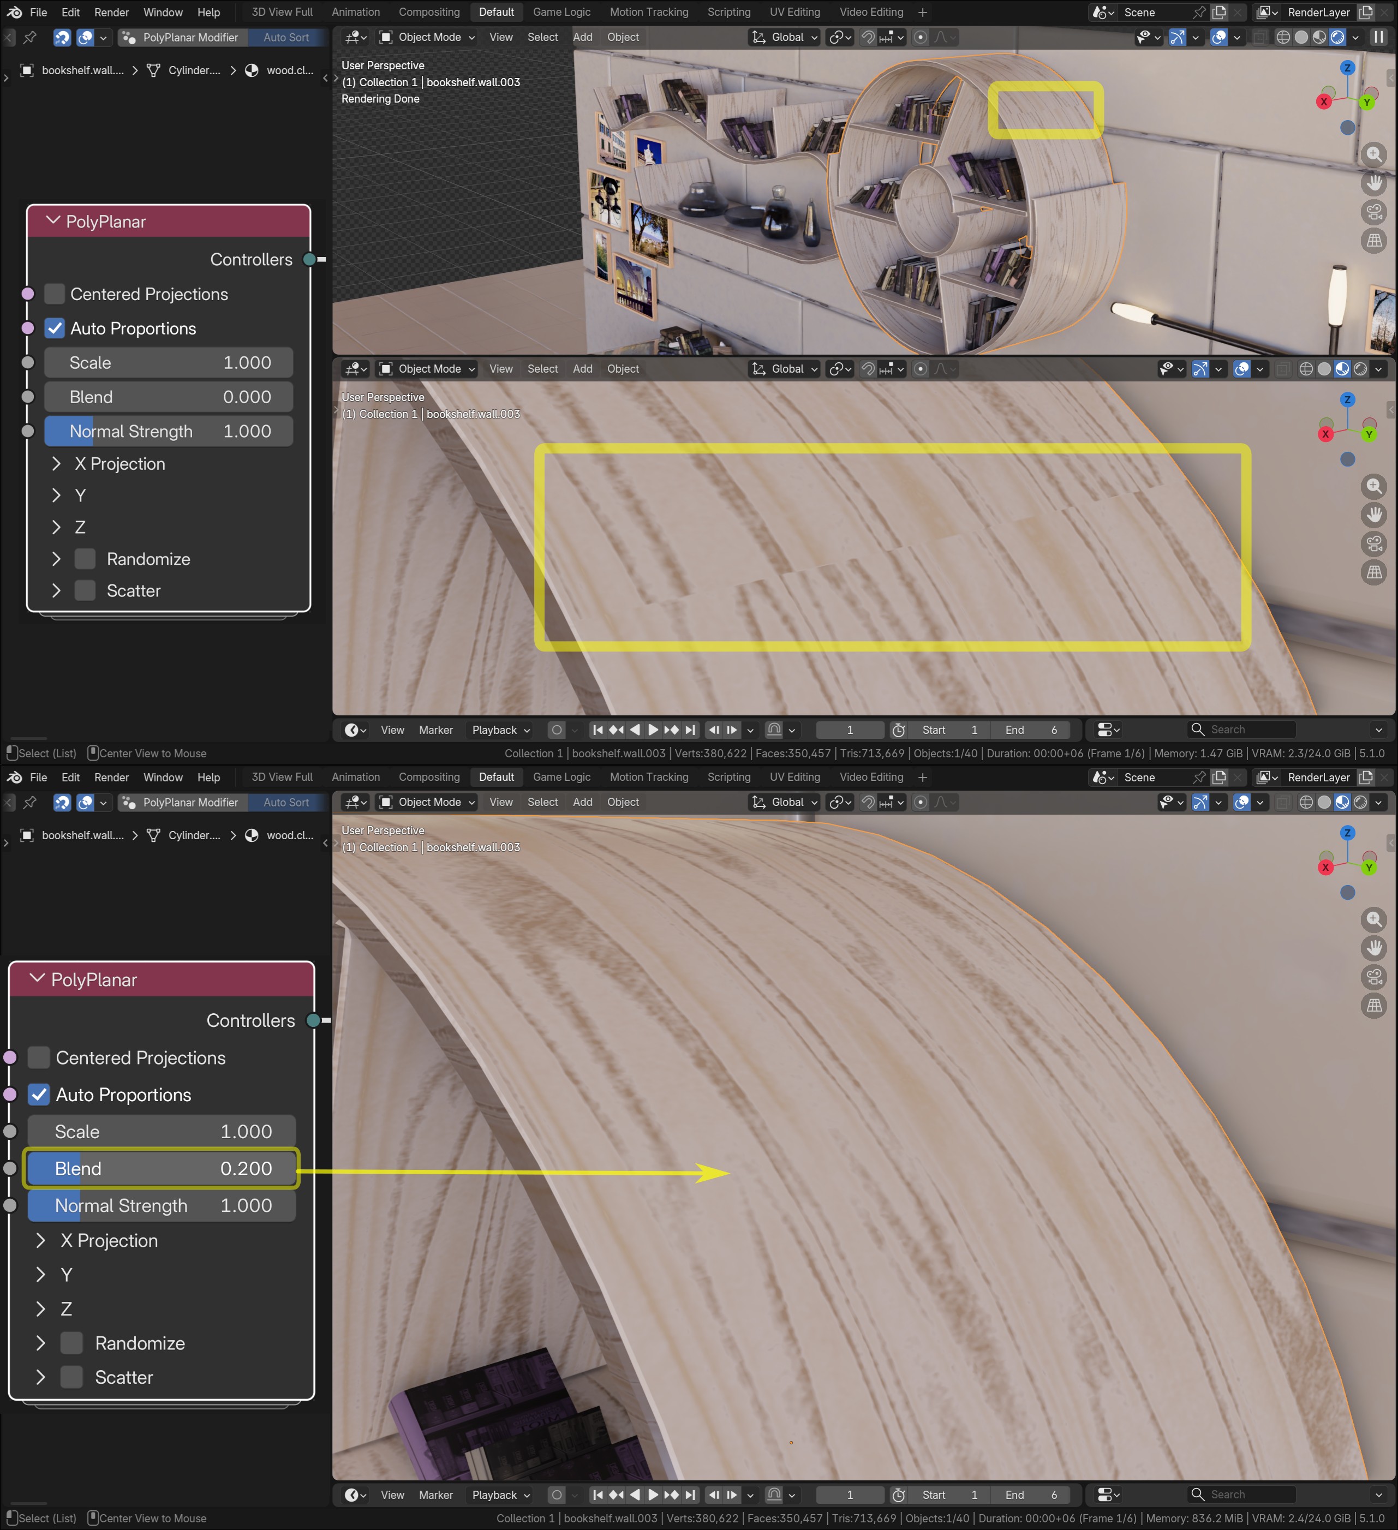Viewport: 1398px width, 1530px height.
Task: Add a new workspace in the upper window
Action: [922, 12]
